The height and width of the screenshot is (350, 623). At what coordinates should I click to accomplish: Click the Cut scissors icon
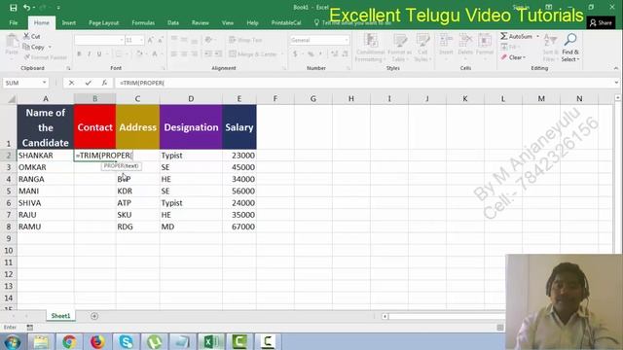pos(26,36)
